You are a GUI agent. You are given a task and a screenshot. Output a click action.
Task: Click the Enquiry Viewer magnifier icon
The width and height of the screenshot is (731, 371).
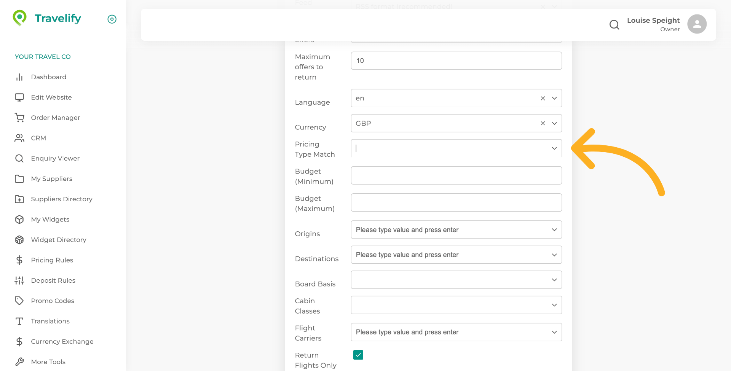pyautogui.click(x=19, y=158)
